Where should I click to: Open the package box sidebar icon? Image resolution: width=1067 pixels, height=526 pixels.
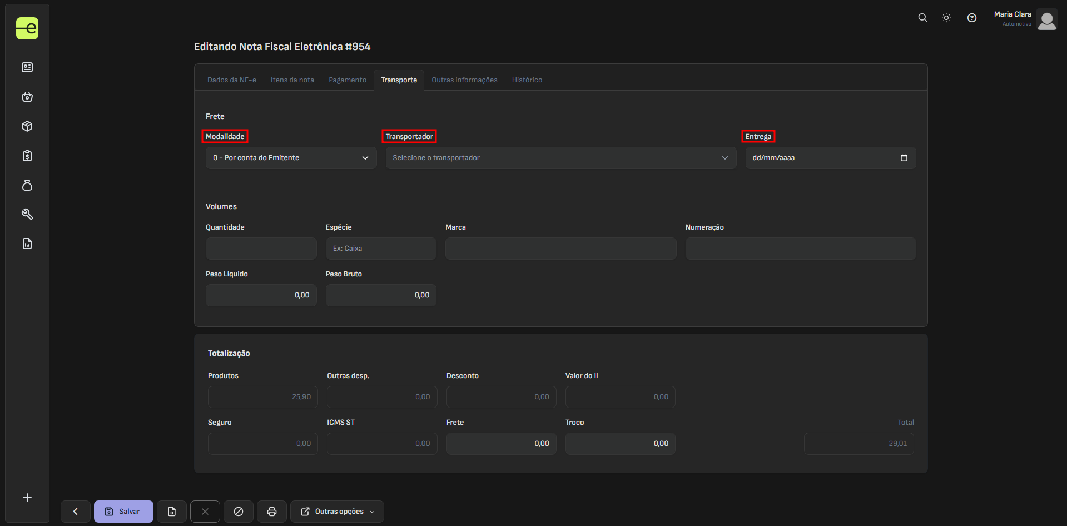pos(27,126)
